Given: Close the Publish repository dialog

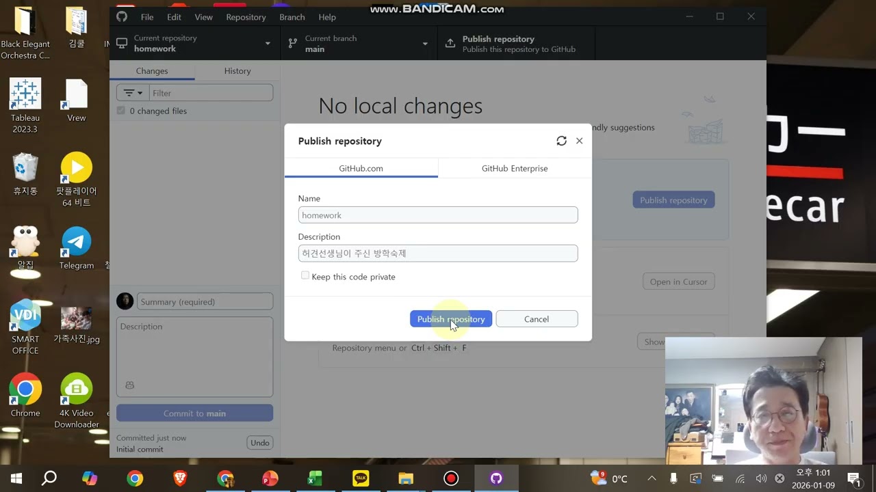Looking at the screenshot, I should pyautogui.click(x=579, y=141).
